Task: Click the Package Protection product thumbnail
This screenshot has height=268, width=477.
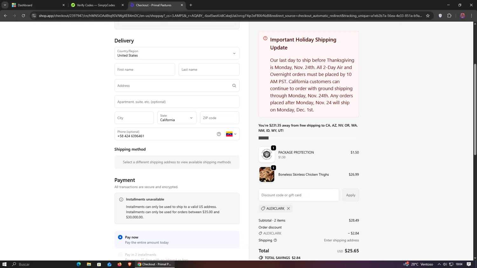Action: [x=266, y=155]
